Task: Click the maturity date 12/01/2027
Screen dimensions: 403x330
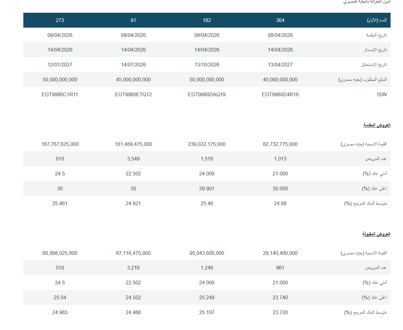Action: coord(60,65)
